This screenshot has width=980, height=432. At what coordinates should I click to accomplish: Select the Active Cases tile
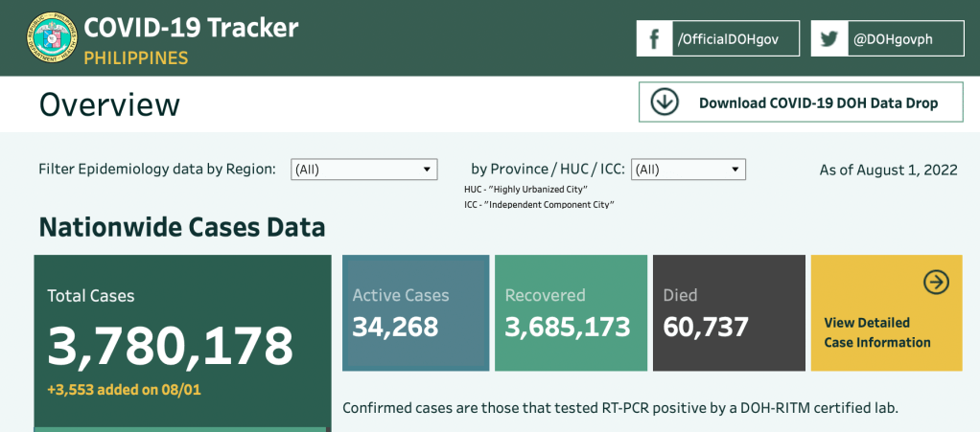(x=415, y=312)
